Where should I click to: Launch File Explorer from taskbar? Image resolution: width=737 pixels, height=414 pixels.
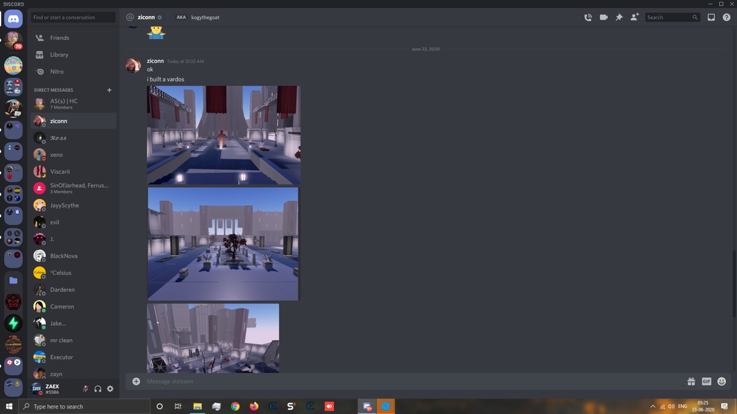pos(197,407)
